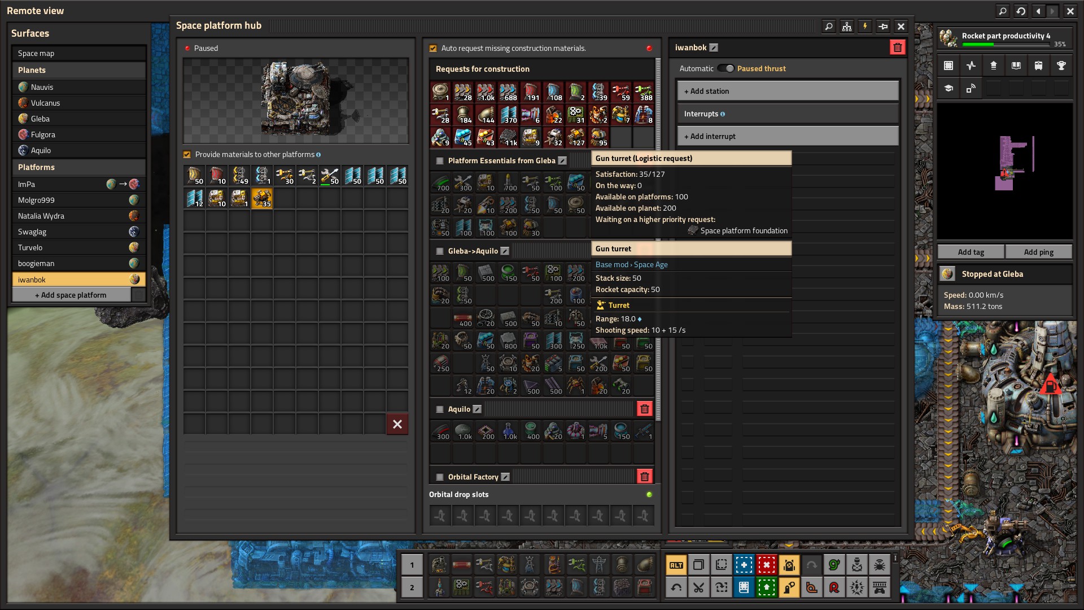Click the + Add station button
The height and width of the screenshot is (610, 1084).
coord(788,91)
